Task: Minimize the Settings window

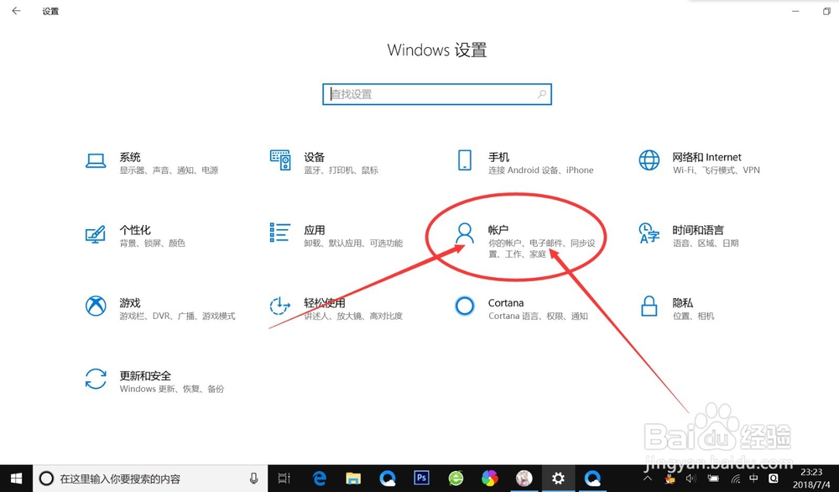Action: pyautogui.click(x=795, y=11)
